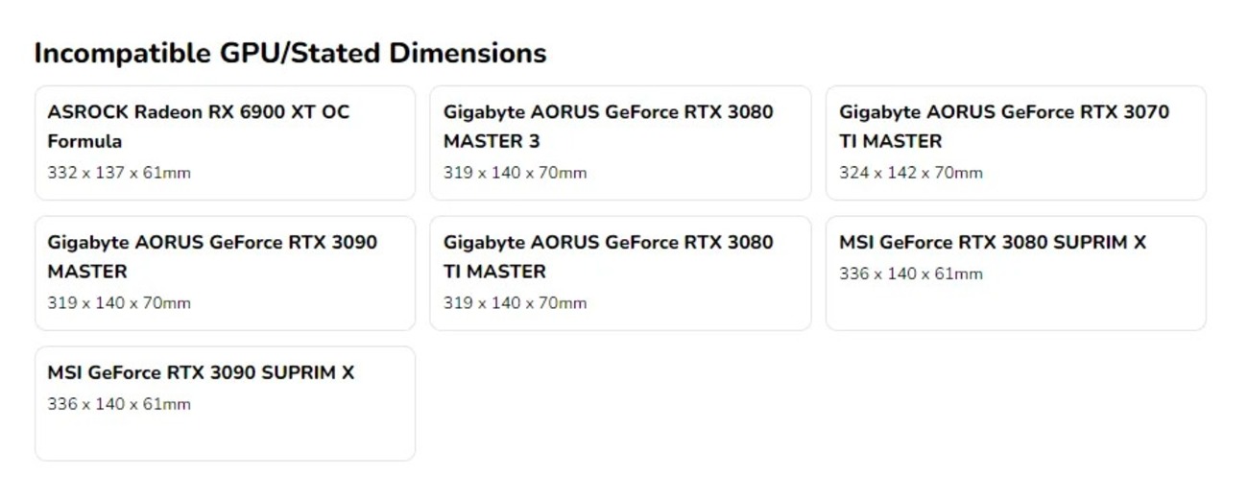Click the 324 x 142 x 70mm dimensions

(911, 174)
